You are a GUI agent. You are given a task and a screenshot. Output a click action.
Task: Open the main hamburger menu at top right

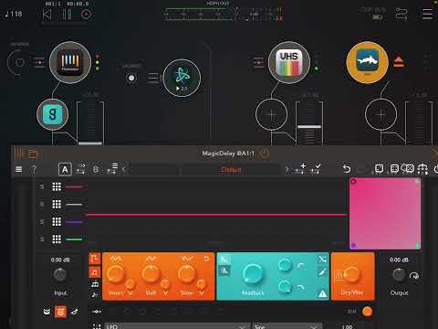coord(427,14)
